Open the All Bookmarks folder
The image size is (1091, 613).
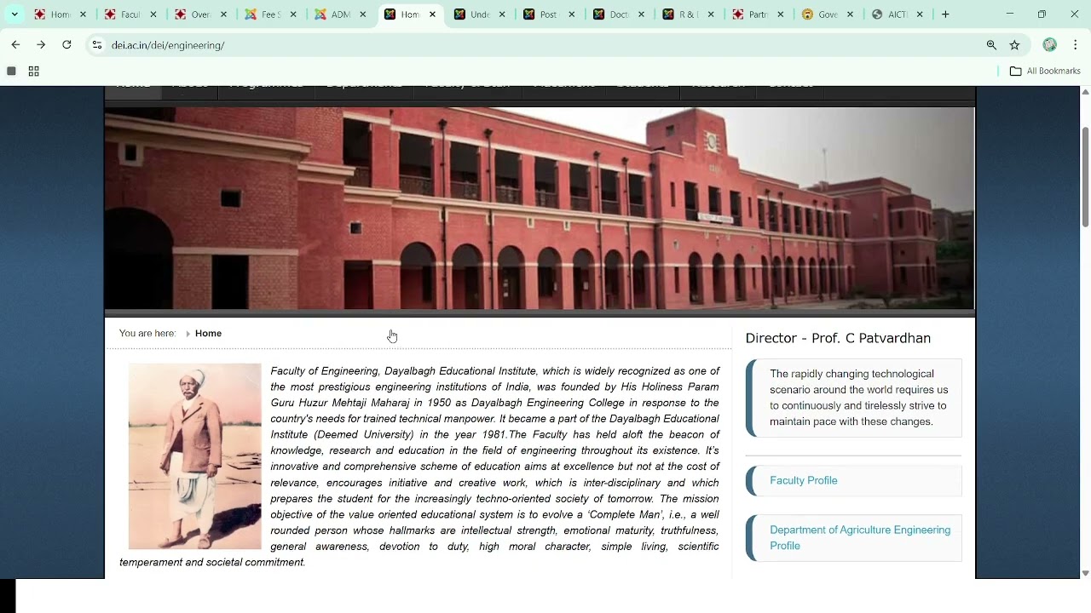[x=1045, y=72]
